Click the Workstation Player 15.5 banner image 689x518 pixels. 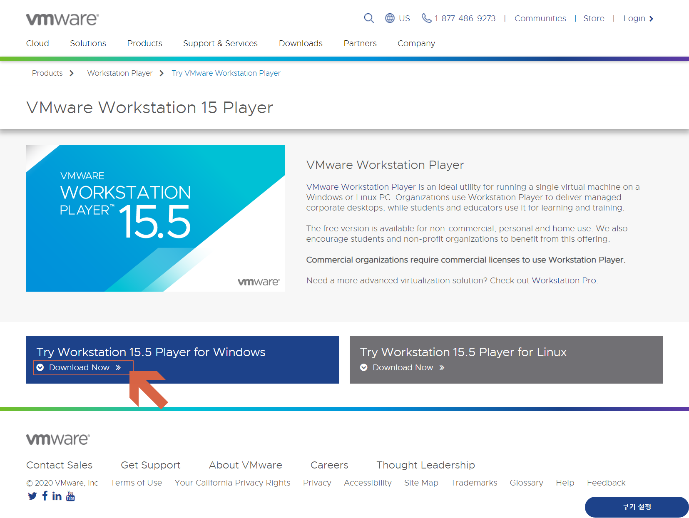(x=156, y=218)
